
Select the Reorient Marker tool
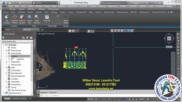pos(15,19)
